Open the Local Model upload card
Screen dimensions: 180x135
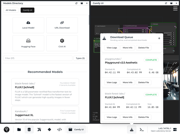click(28, 25)
